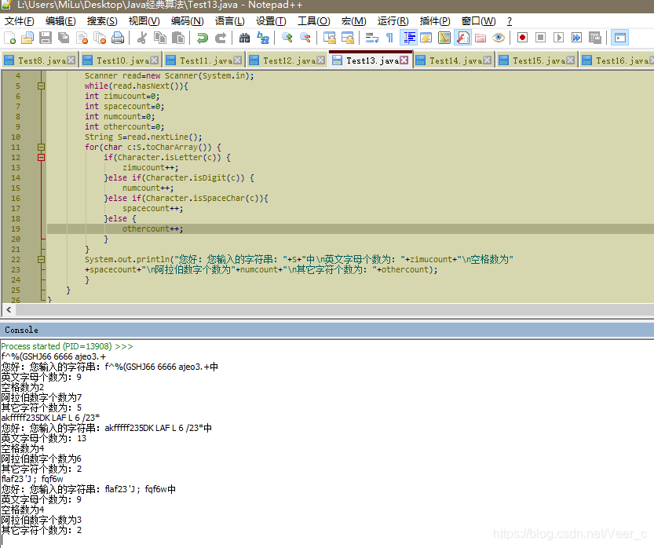
Task: Run macro multiple times icon
Action: [x=577, y=38]
